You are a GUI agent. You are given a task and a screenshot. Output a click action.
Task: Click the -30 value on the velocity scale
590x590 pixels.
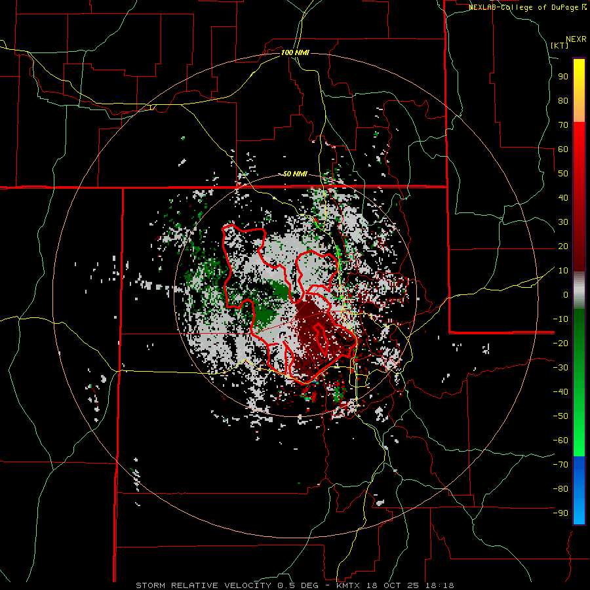[560, 368]
